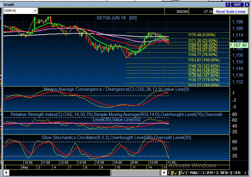Click date 15 on the date axis

165,167
